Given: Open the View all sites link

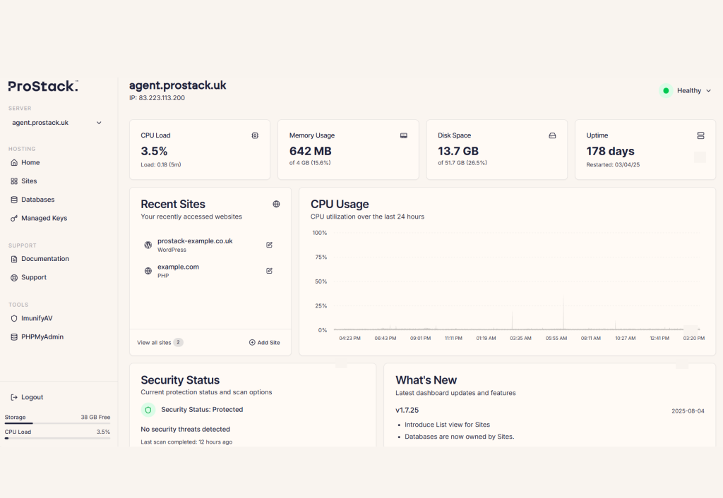Looking at the screenshot, I should (x=154, y=343).
